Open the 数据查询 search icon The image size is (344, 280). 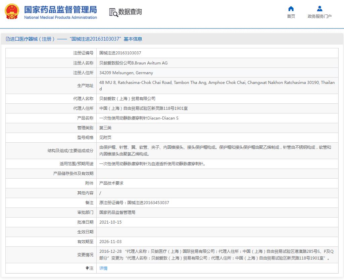(113, 12)
